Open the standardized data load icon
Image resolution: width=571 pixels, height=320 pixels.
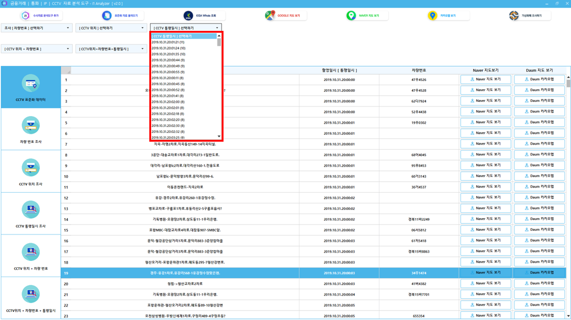(x=107, y=15)
